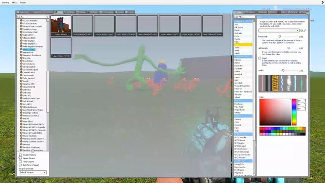325x183 pixels.
Task: Spawn Huggy Wuggy (Orange) NPC
Action: pyautogui.click(x=126, y=26)
